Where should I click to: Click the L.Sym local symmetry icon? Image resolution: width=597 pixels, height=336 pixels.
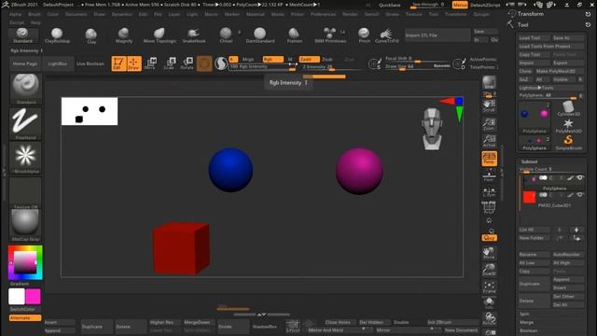pyautogui.click(x=489, y=192)
